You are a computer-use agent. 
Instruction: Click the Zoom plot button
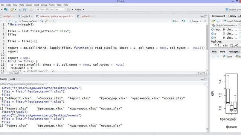pos(227,57)
